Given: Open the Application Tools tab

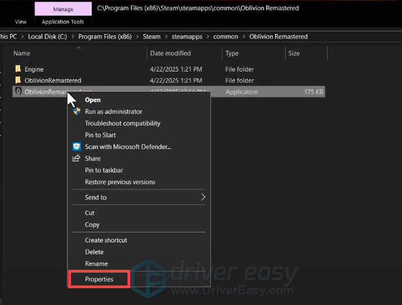Looking at the screenshot, I should 63,22.
